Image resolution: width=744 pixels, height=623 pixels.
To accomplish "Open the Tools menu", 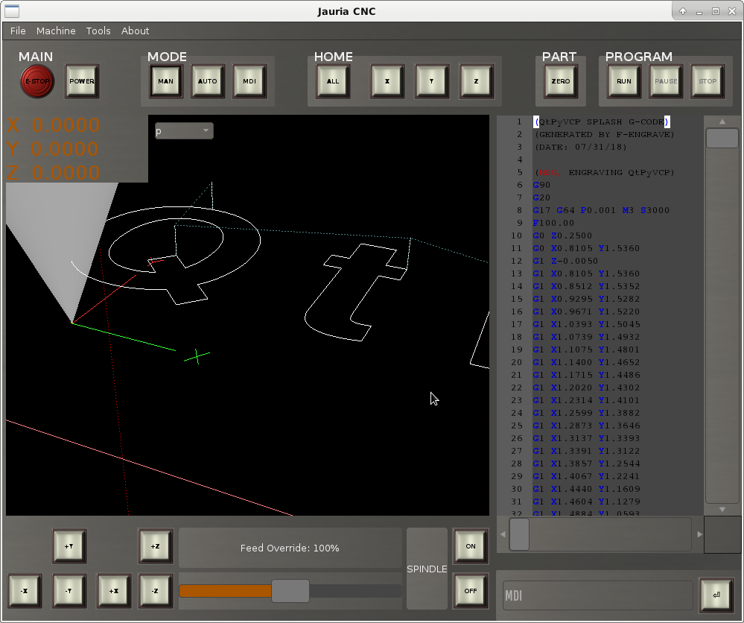I will (98, 31).
